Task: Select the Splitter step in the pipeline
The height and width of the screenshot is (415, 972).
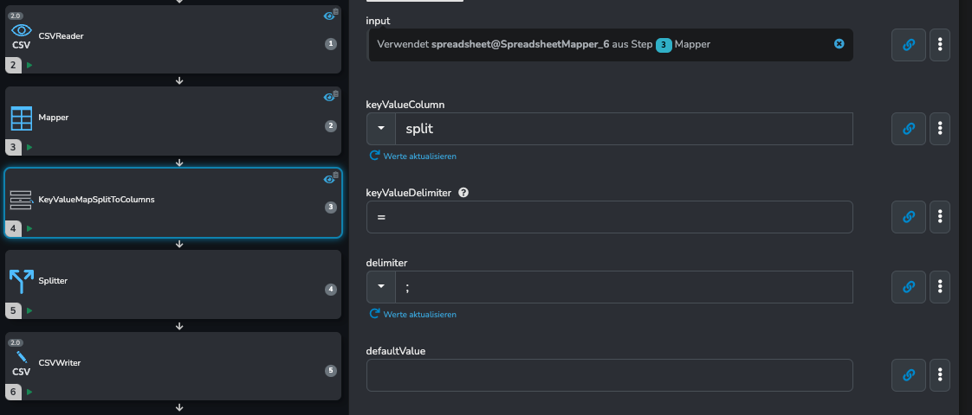Action: pos(173,284)
